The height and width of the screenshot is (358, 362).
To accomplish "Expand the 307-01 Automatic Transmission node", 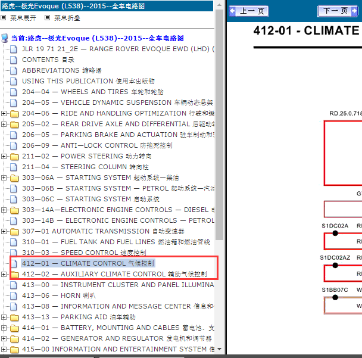I will (x=4, y=232).
